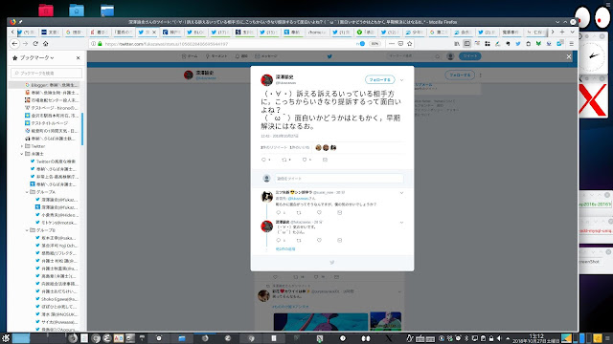Open the ブックマーク sidebar switcher dropdown

36,57
